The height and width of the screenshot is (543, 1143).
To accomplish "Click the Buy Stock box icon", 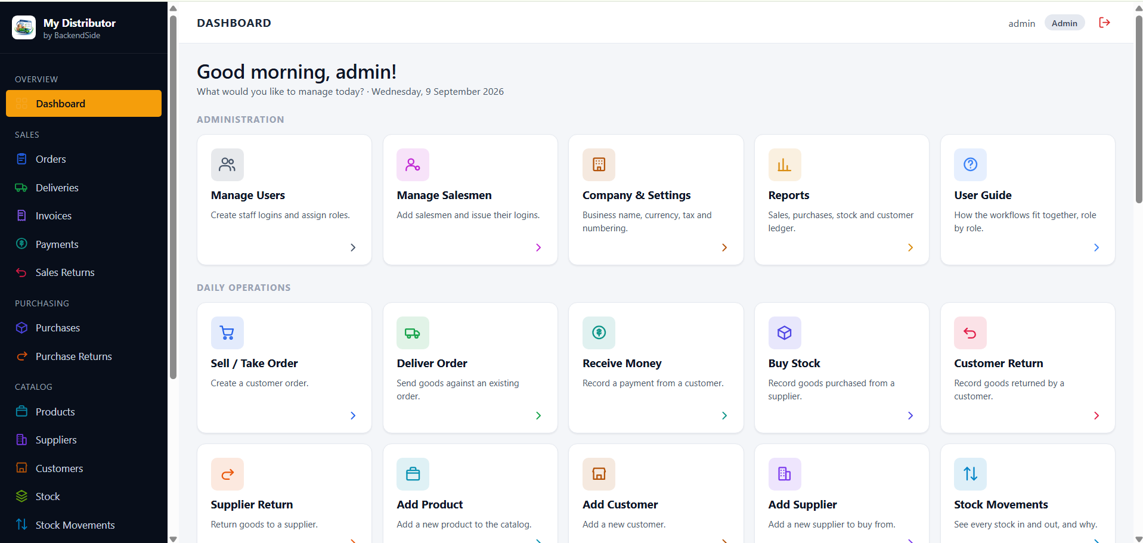I will pos(785,333).
